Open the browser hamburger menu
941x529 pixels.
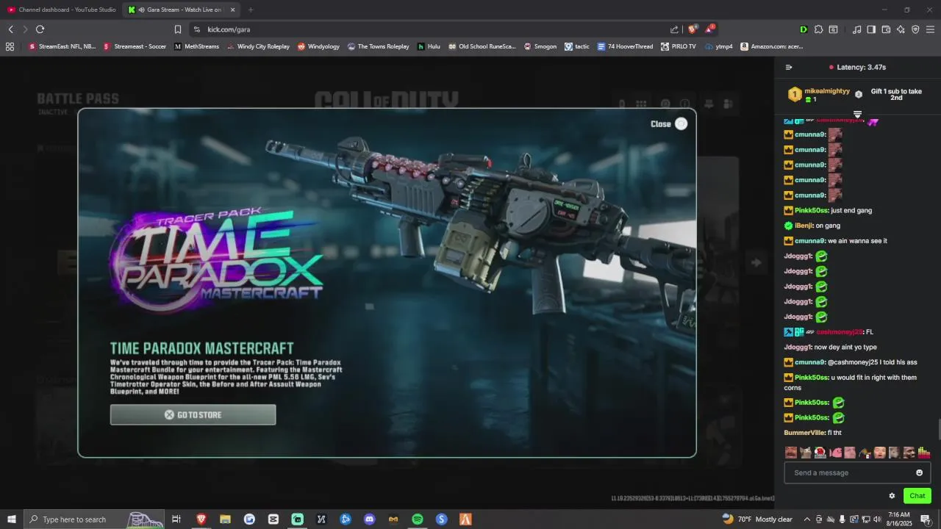(x=930, y=29)
